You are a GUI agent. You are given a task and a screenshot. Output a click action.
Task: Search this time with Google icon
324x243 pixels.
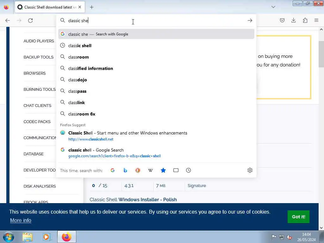pyautogui.click(x=113, y=170)
